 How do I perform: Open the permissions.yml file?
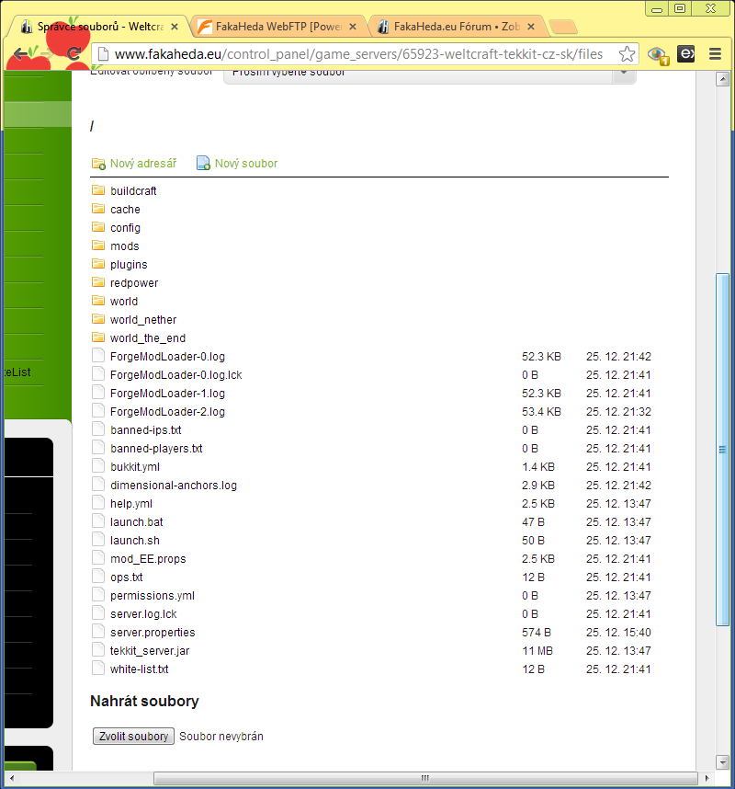[153, 595]
